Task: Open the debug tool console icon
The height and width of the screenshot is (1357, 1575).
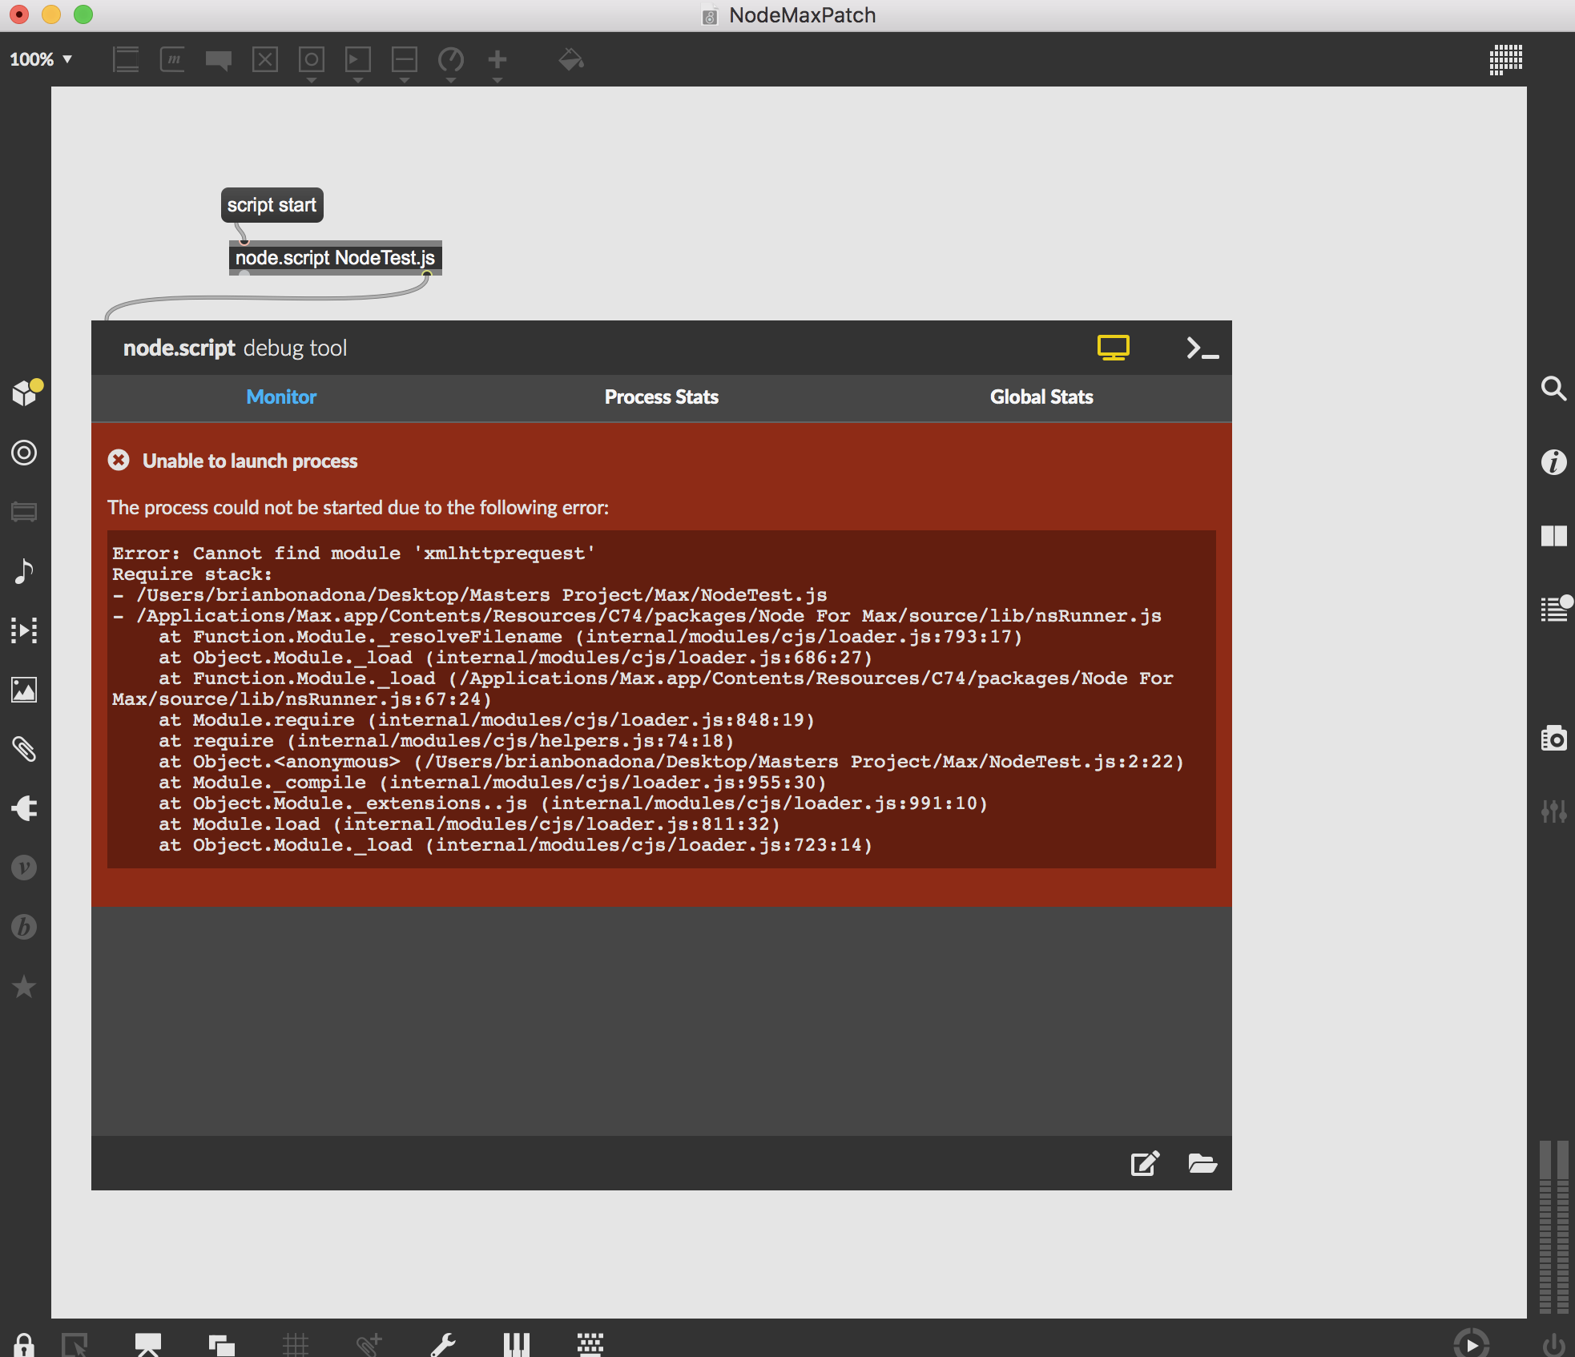Action: [x=1202, y=348]
